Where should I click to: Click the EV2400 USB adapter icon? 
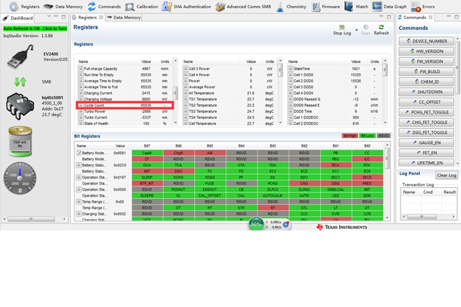[20, 56]
